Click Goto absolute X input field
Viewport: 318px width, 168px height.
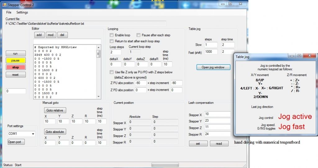point(50,143)
